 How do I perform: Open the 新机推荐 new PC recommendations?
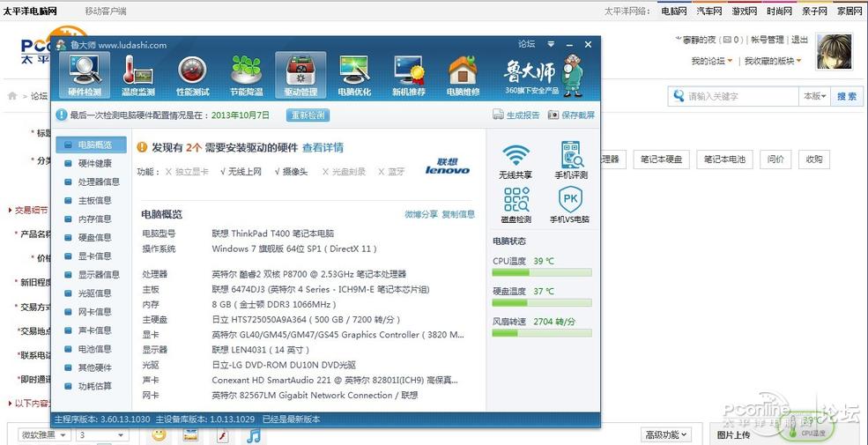(409, 75)
